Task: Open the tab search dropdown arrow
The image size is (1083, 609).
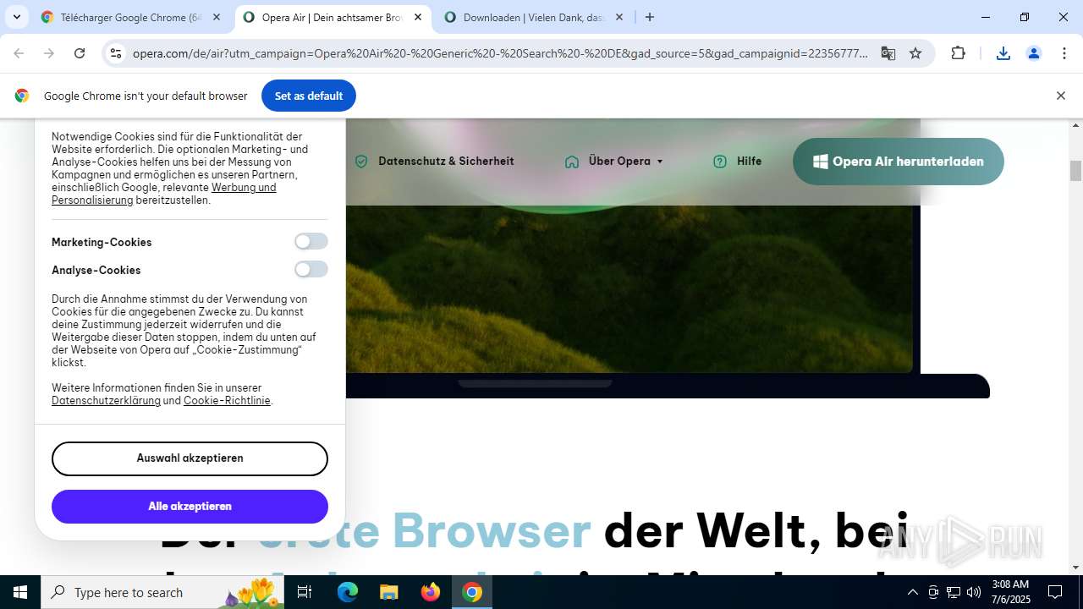Action: click(x=17, y=17)
